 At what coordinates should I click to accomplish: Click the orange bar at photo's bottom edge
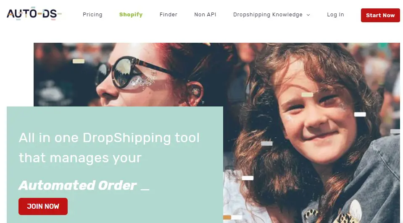point(227,218)
